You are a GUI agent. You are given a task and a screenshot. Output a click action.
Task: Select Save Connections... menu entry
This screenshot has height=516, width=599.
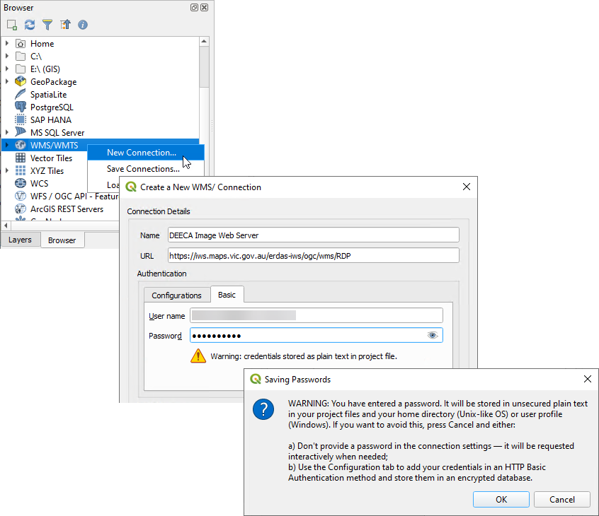click(142, 169)
